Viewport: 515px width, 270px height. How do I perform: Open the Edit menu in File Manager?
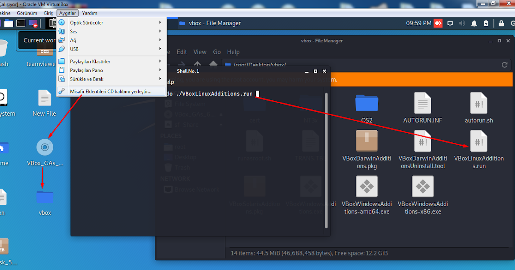(182, 52)
